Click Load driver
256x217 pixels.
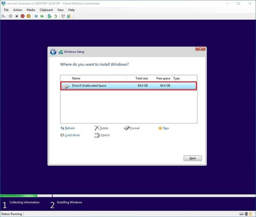click(x=70, y=135)
